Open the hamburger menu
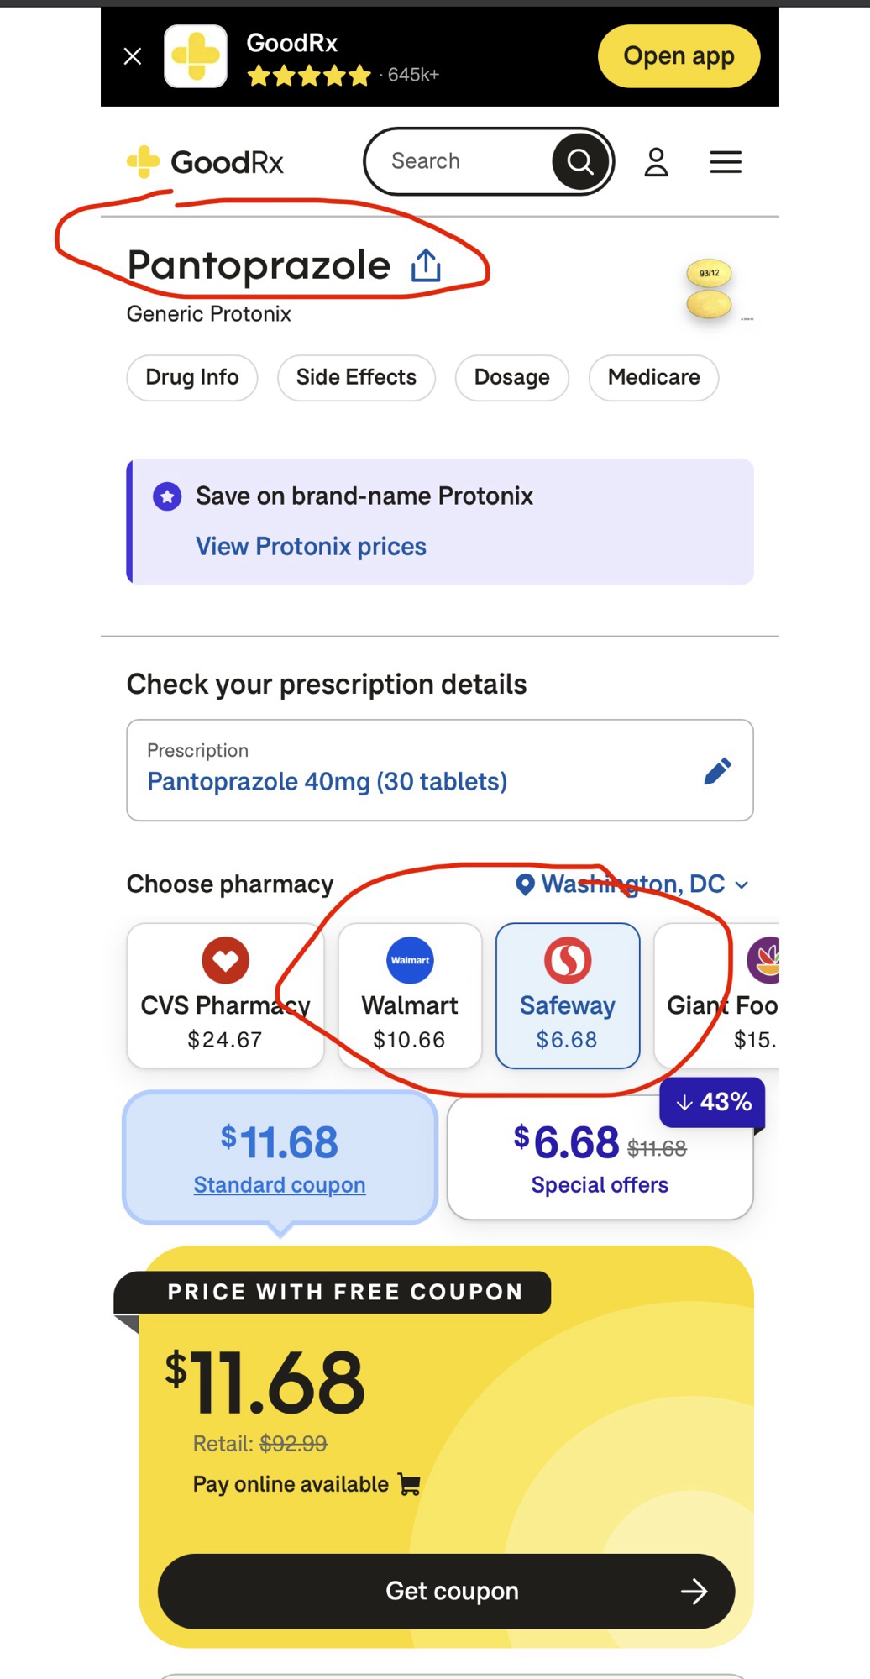 [x=726, y=162]
